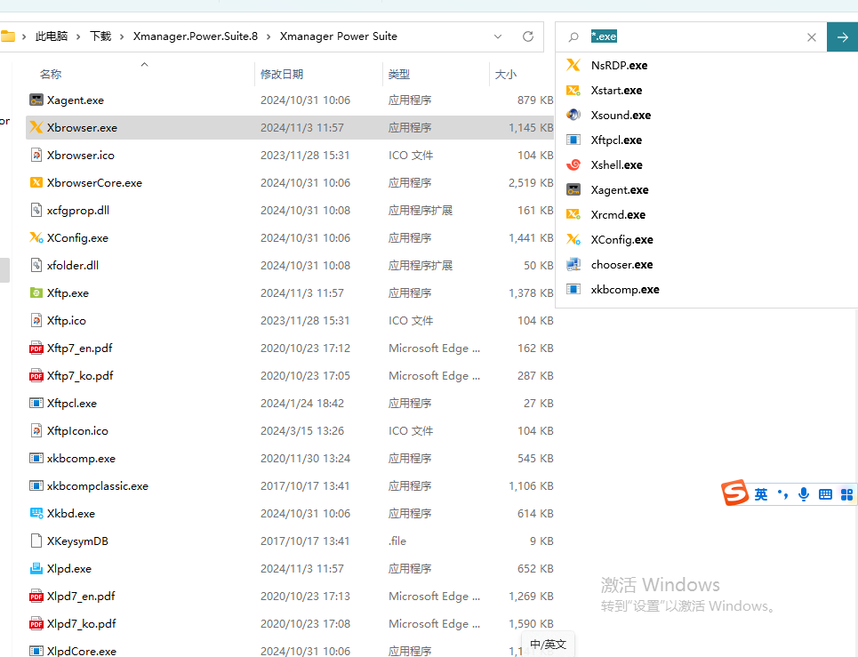Select file name Xftp.ico
Image resolution: width=858 pixels, height=657 pixels.
tap(66, 321)
